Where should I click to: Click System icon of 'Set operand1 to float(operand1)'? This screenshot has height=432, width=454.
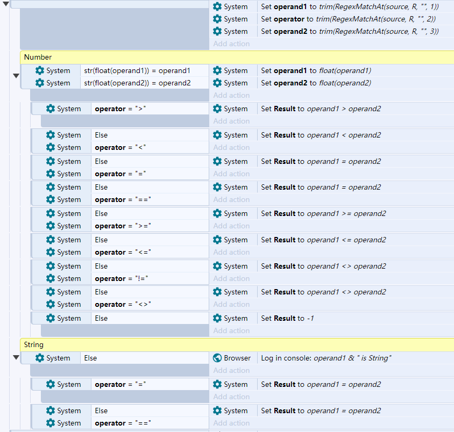(217, 70)
